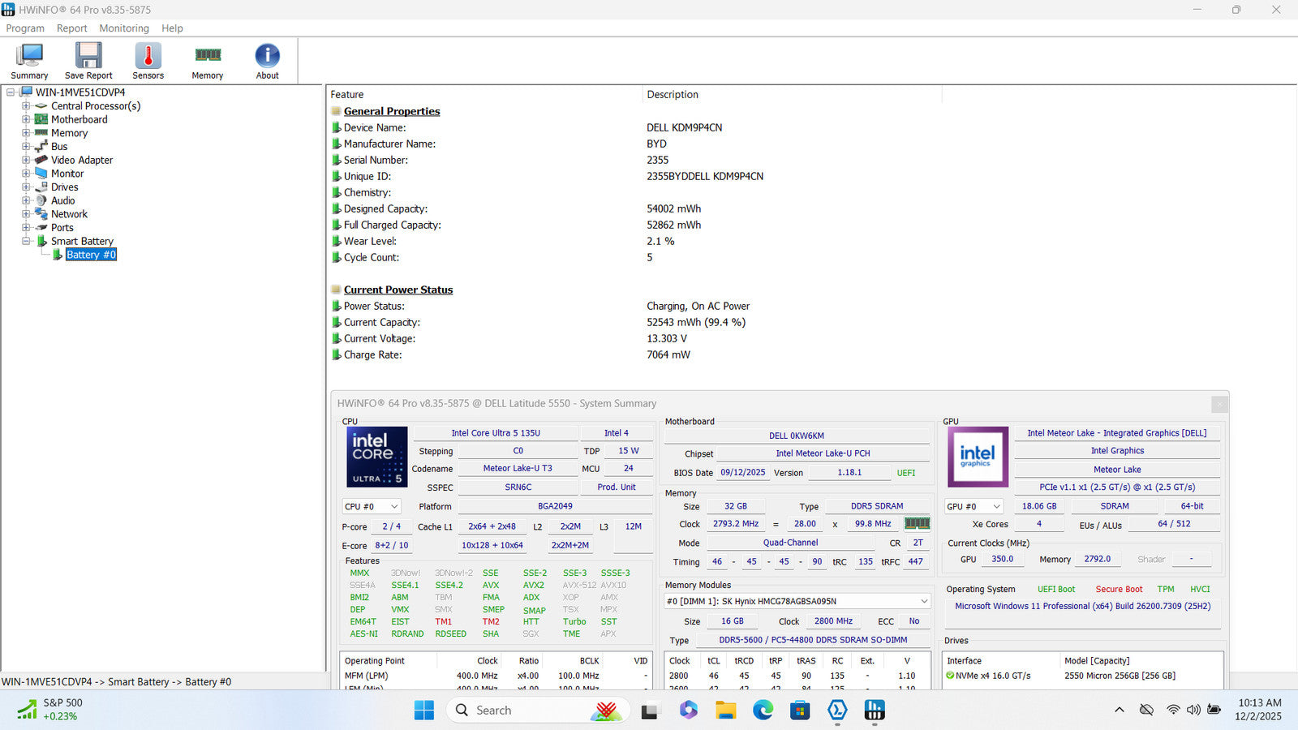Click the Save Report floppy icon

(88, 57)
